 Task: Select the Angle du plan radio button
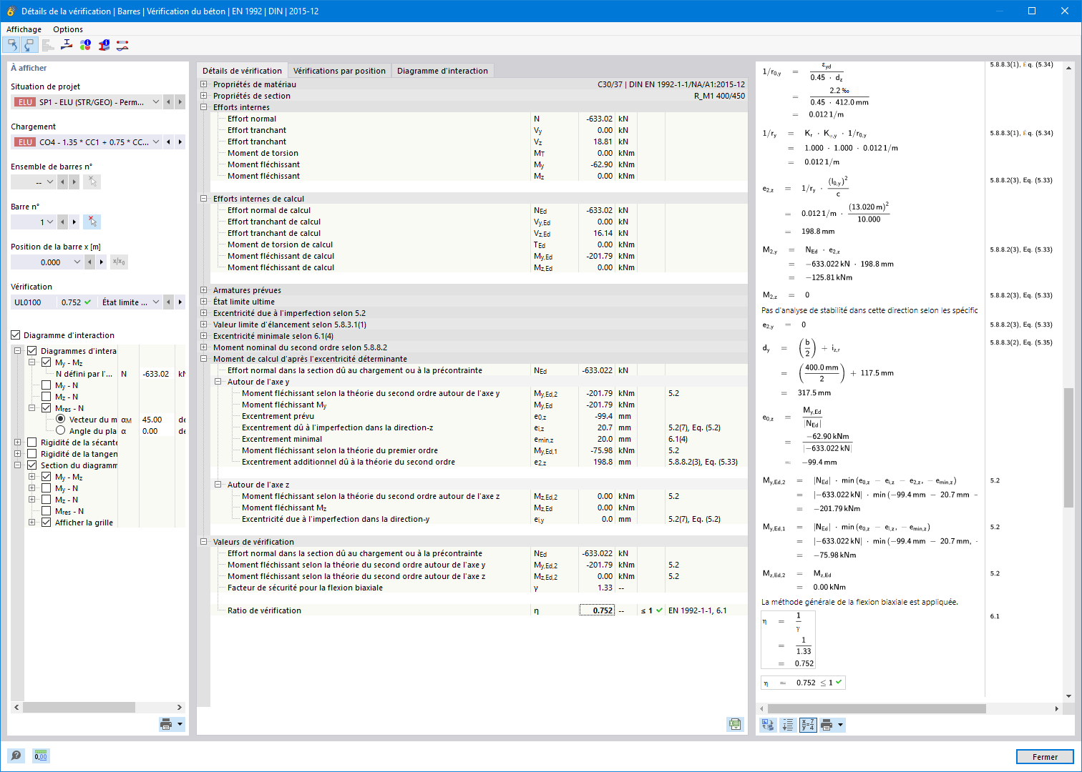coord(60,431)
